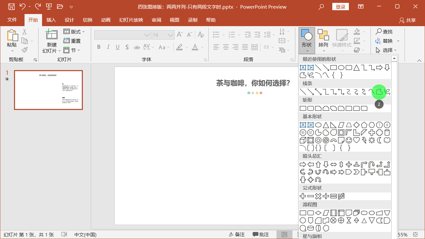Select the flowchart Decision diamond
This screenshot has height=239, width=425.
[x=318, y=213]
